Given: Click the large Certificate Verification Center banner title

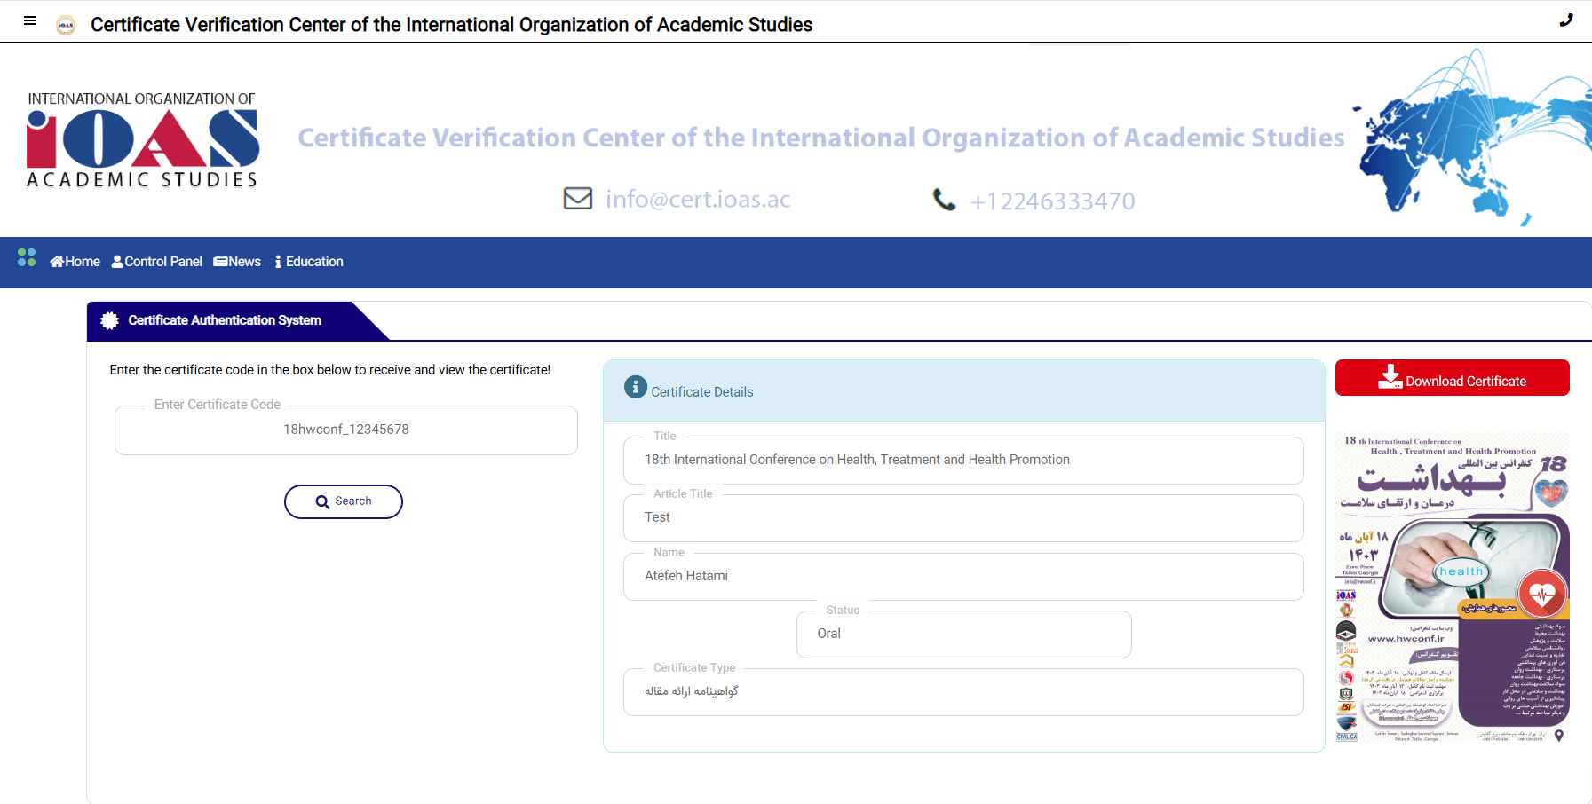Looking at the screenshot, I should point(821,138).
